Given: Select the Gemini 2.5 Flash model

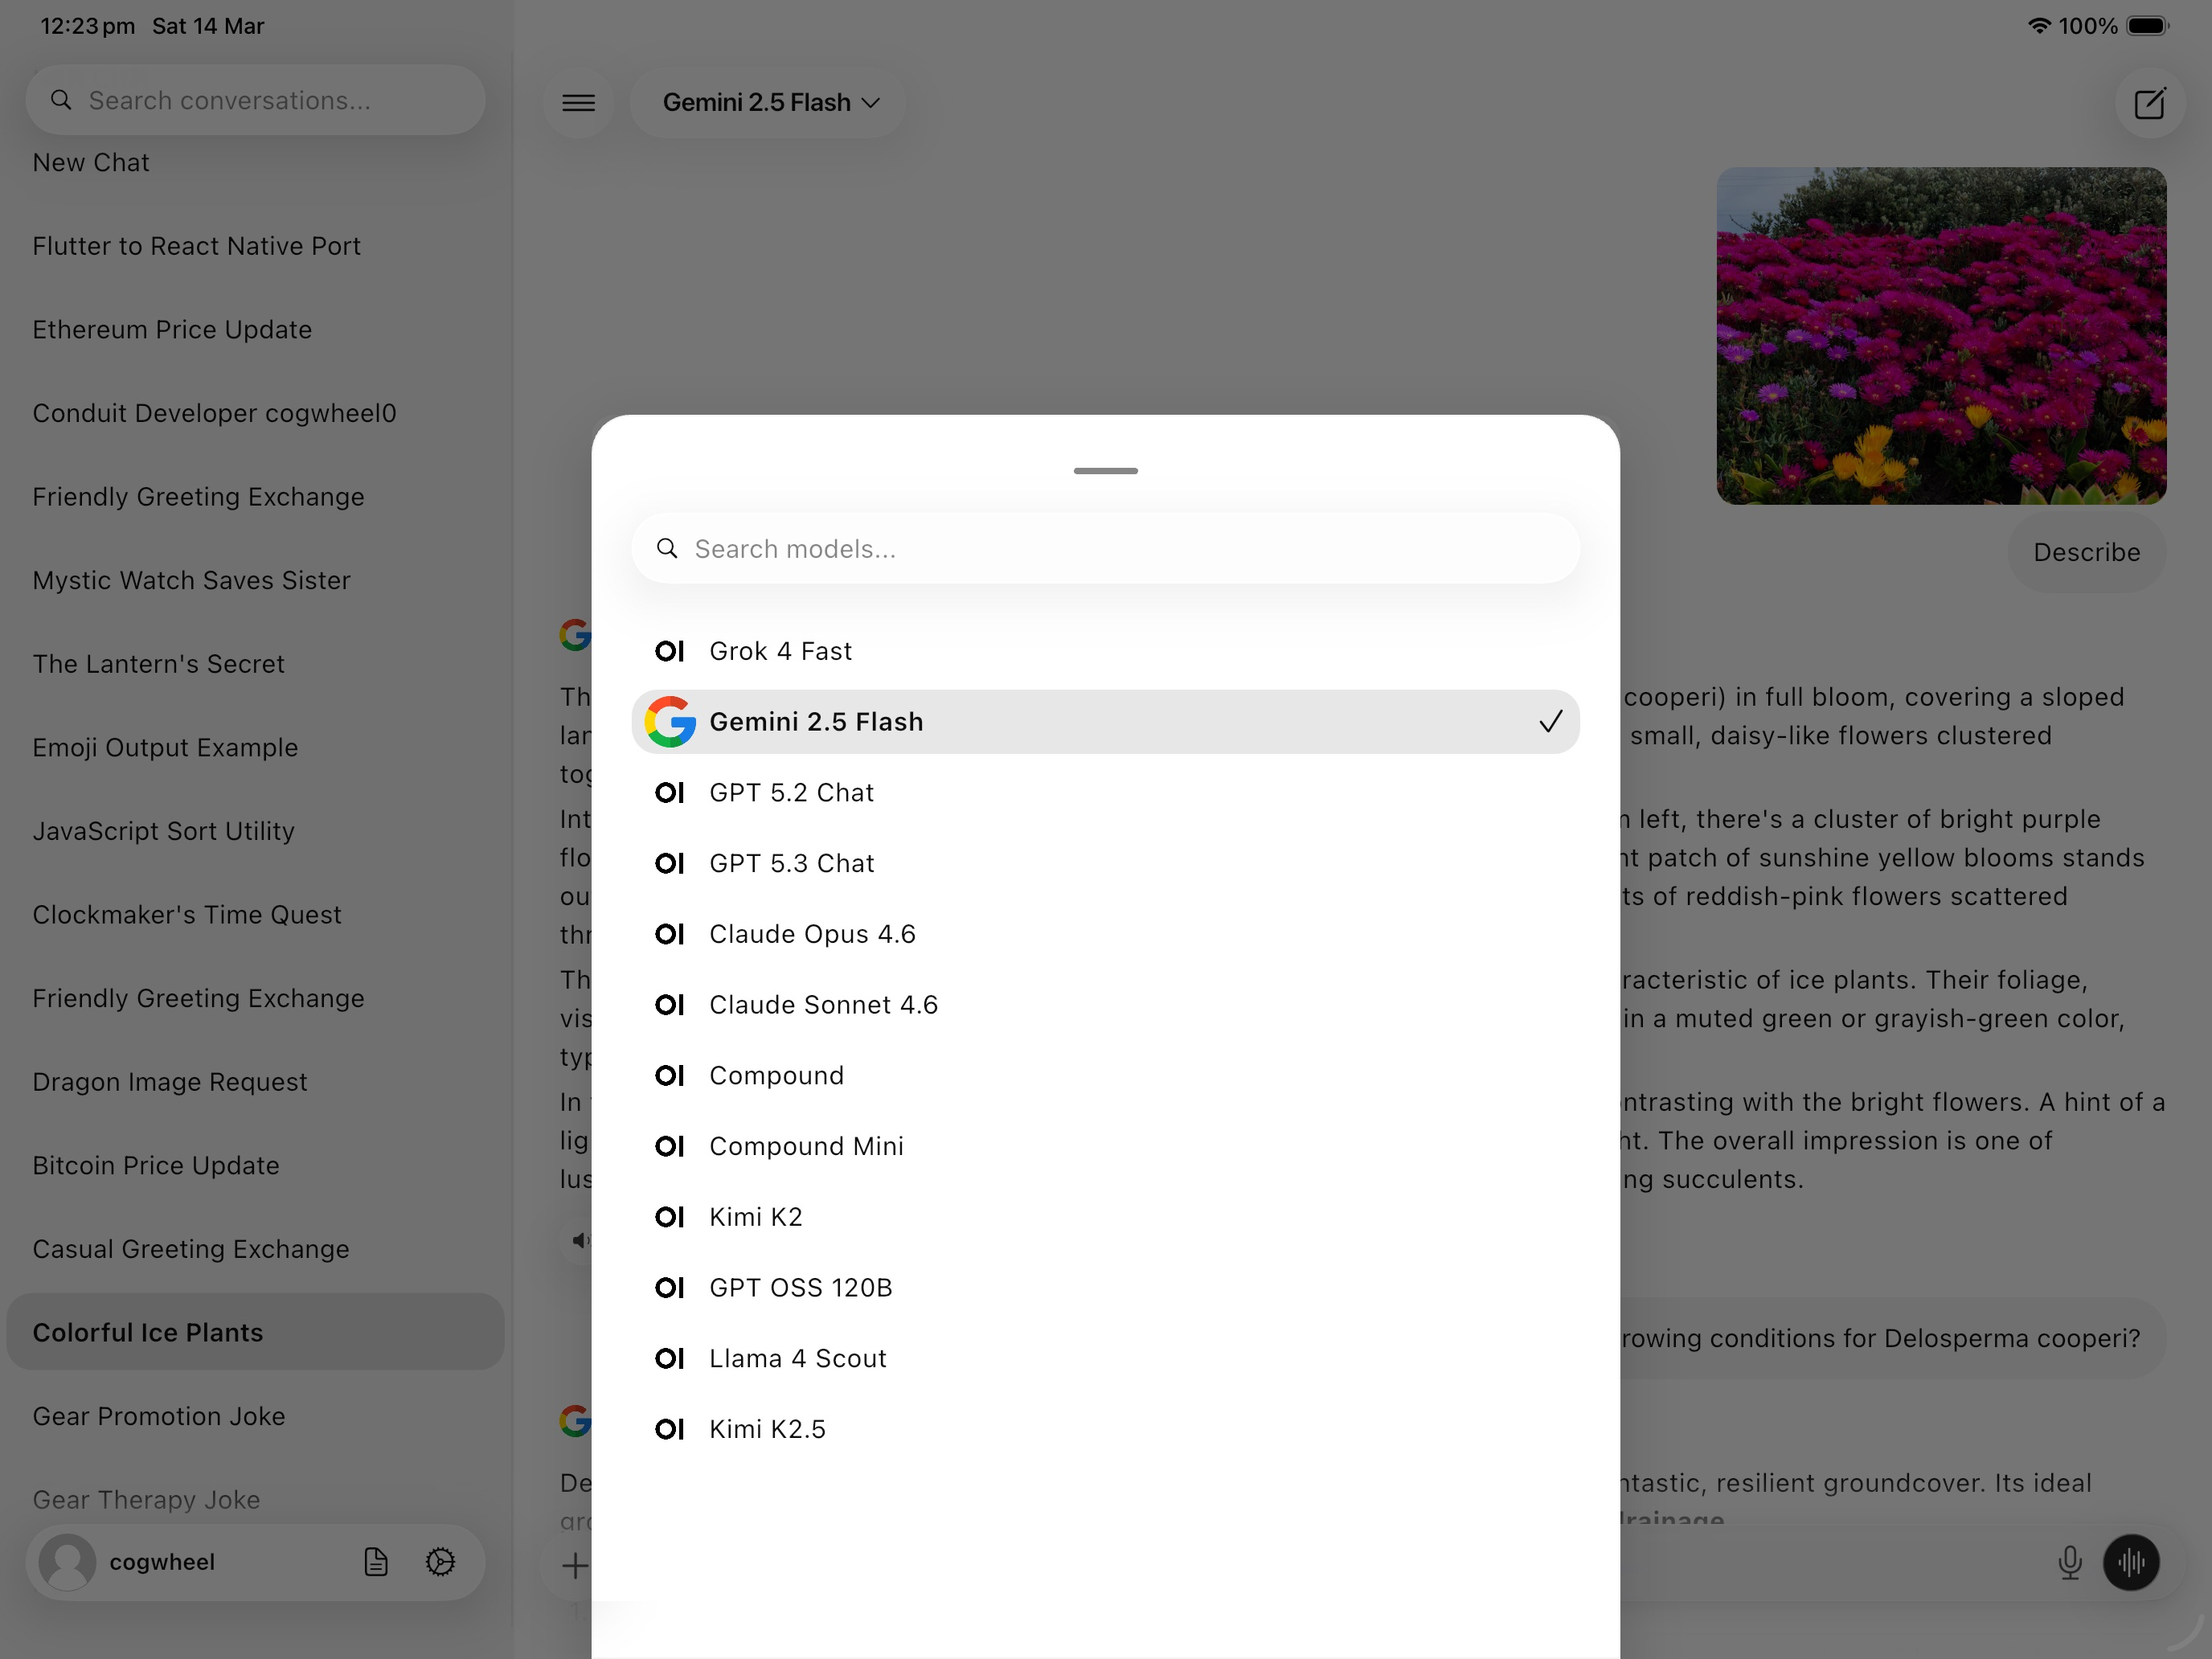Looking at the screenshot, I should 1105,721.
